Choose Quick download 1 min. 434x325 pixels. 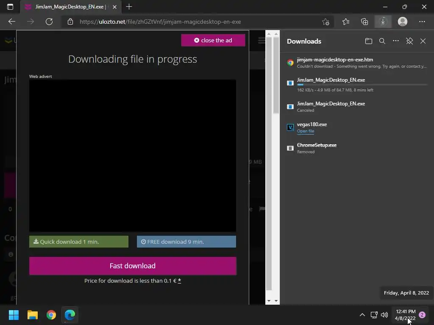(78, 242)
